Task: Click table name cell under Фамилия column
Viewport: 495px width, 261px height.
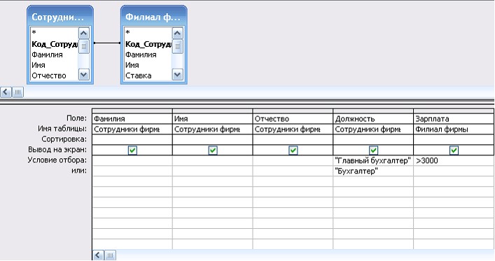Action: pos(132,129)
